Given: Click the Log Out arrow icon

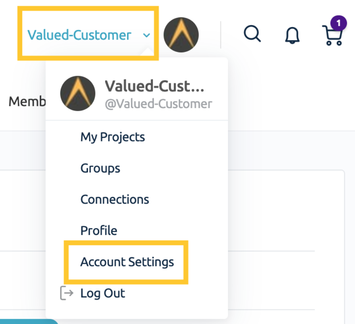Looking at the screenshot, I should point(66,293).
